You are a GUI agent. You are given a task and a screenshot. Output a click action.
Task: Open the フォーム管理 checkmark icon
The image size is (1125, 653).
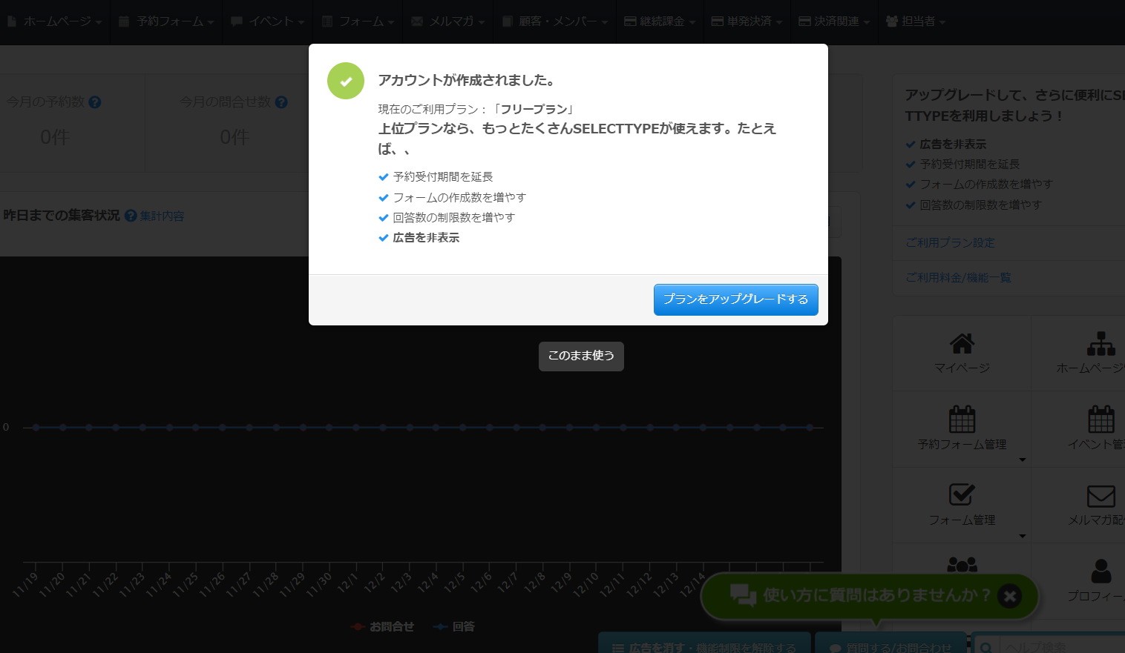coord(962,495)
